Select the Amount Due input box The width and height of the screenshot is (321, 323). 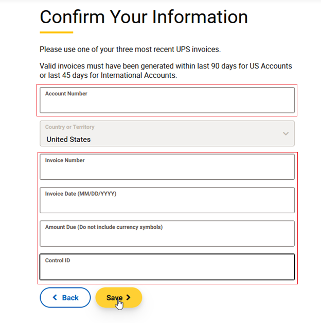(x=167, y=236)
